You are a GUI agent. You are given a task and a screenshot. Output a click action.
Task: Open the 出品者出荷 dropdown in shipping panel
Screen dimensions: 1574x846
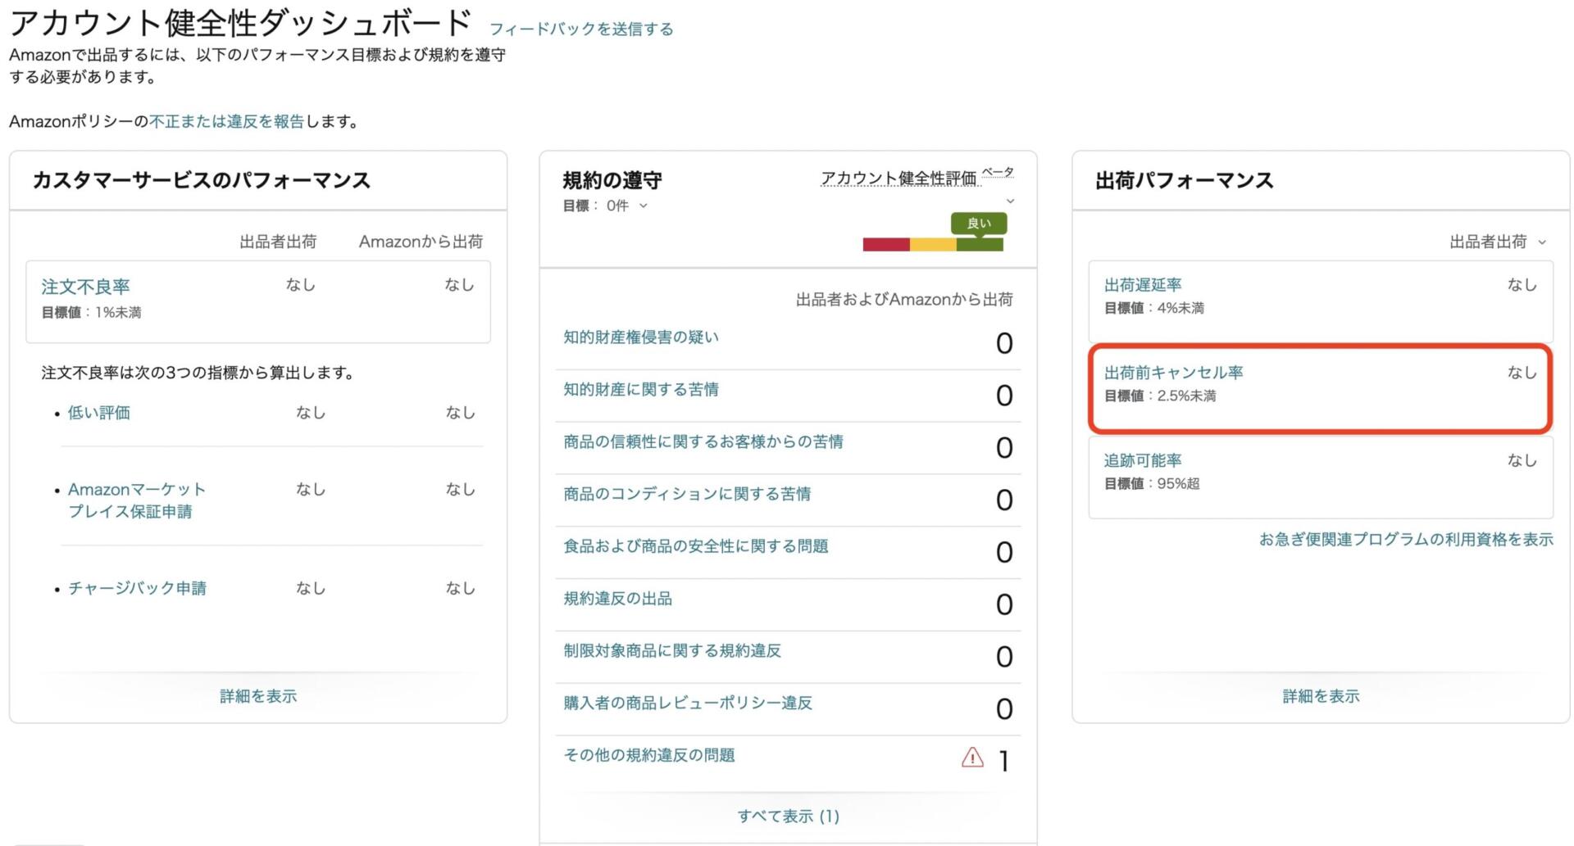coord(1497,242)
